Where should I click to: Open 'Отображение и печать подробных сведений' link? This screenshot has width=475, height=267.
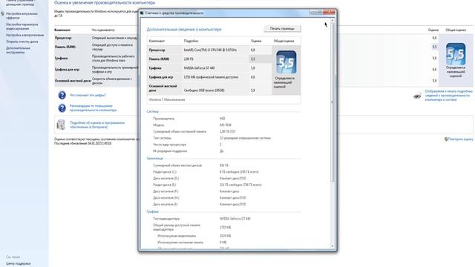(x=448, y=96)
